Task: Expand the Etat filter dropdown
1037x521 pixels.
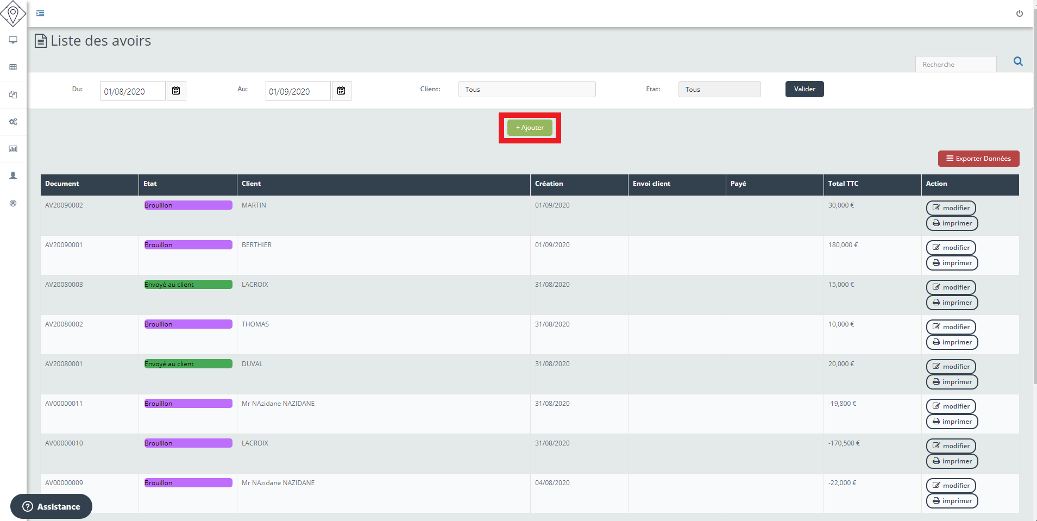Action: pyautogui.click(x=719, y=89)
